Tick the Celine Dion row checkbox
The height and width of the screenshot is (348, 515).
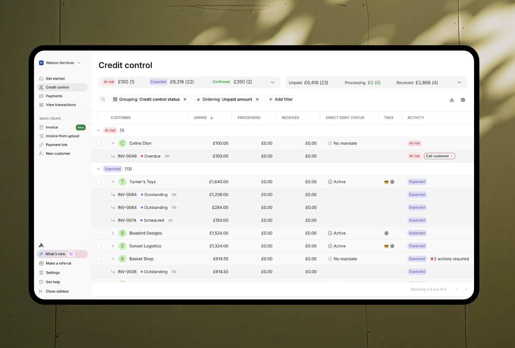pos(99,143)
